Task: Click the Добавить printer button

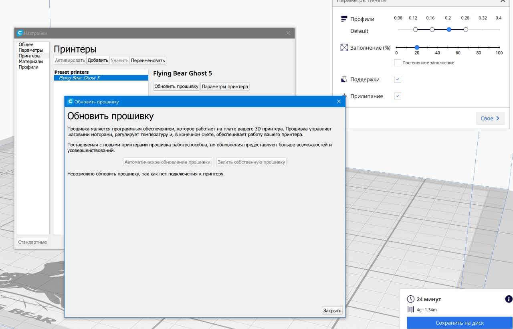Action: pyautogui.click(x=98, y=60)
